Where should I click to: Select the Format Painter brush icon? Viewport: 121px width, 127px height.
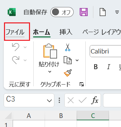pos(68,73)
